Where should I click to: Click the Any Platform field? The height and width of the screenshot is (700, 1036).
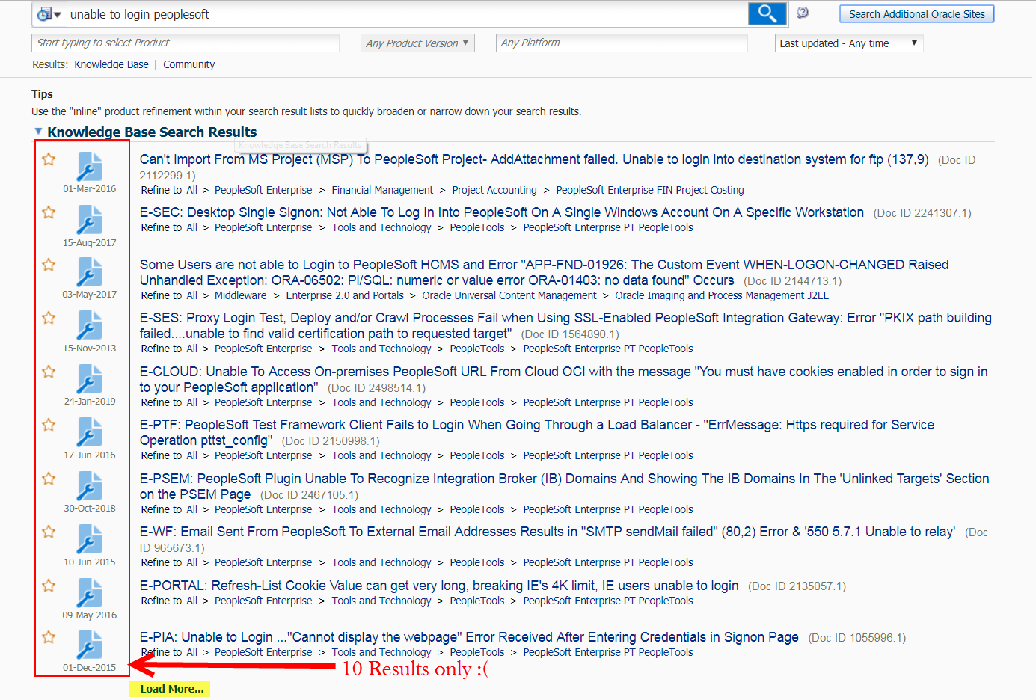pyautogui.click(x=622, y=43)
